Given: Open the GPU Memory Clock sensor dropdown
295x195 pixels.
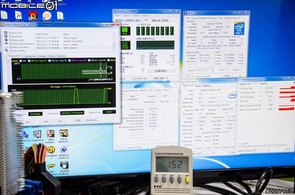Looking at the screenshot, I should [261, 93].
